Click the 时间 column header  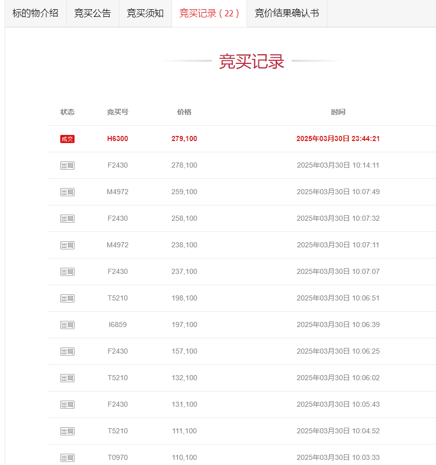coord(338,112)
